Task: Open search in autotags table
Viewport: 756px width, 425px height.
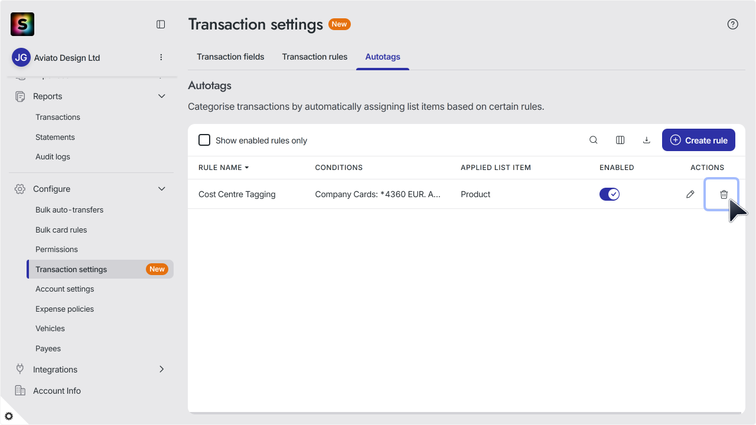Action: pos(594,140)
